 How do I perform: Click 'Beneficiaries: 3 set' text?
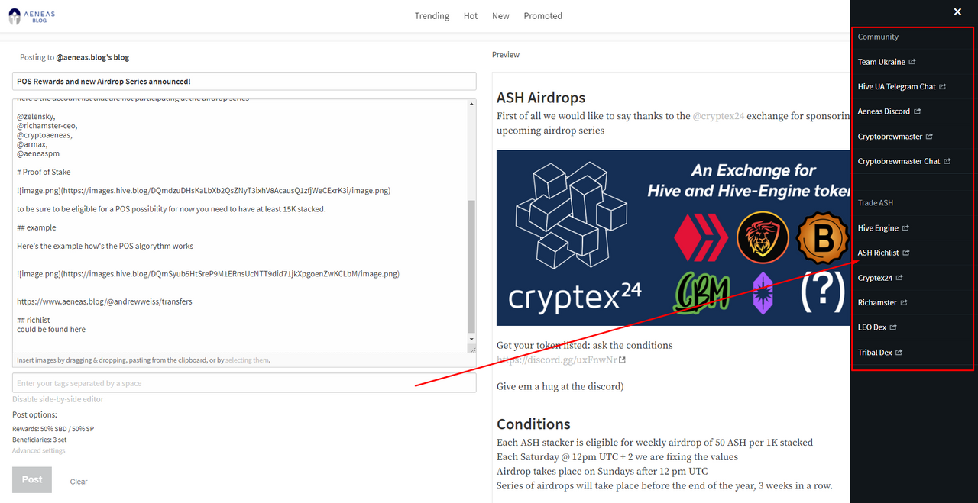click(40, 440)
